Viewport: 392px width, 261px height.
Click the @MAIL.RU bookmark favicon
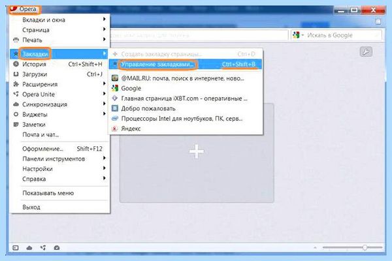[x=115, y=78]
